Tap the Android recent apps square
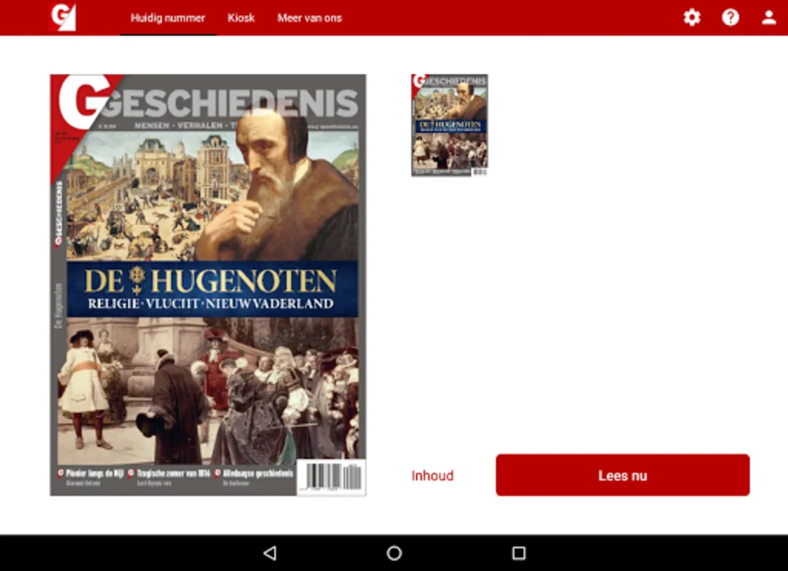The height and width of the screenshot is (571, 788). coord(518,553)
